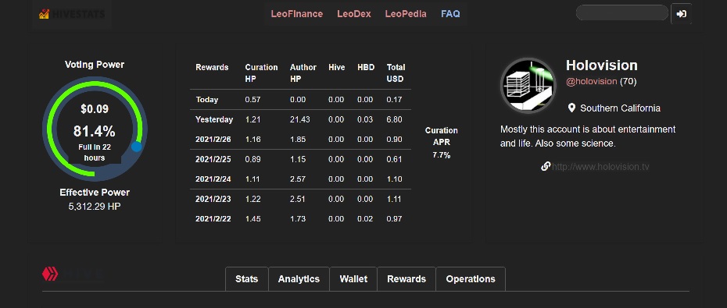
Task: Click the 'Full in 22 hours' text
Action: [x=95, y=153]
